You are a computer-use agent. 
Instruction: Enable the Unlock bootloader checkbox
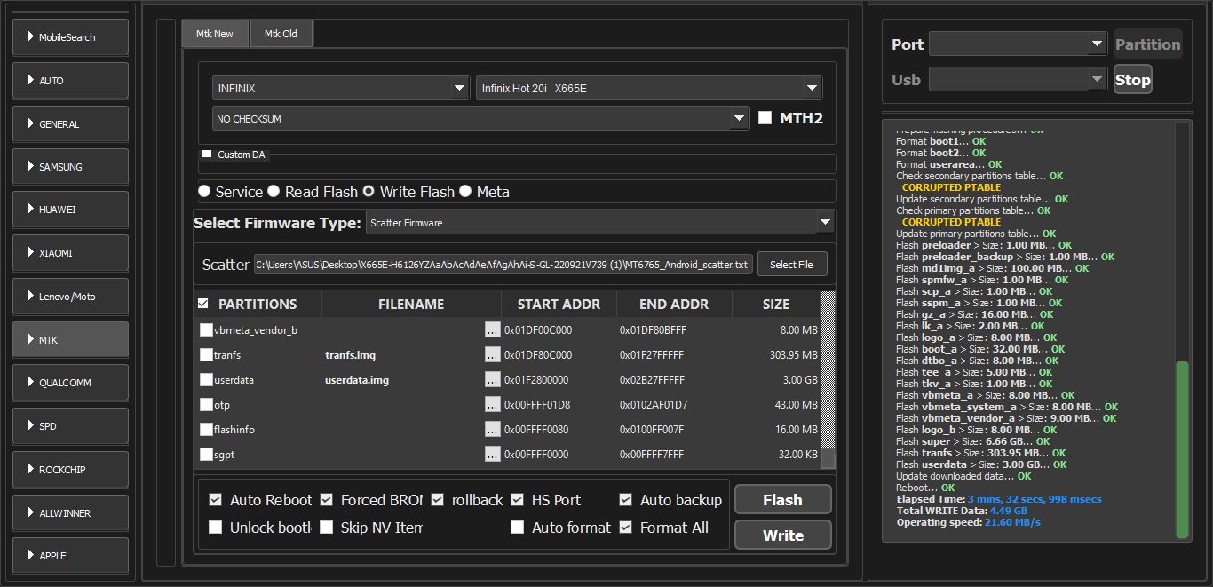tap(215, 528)
